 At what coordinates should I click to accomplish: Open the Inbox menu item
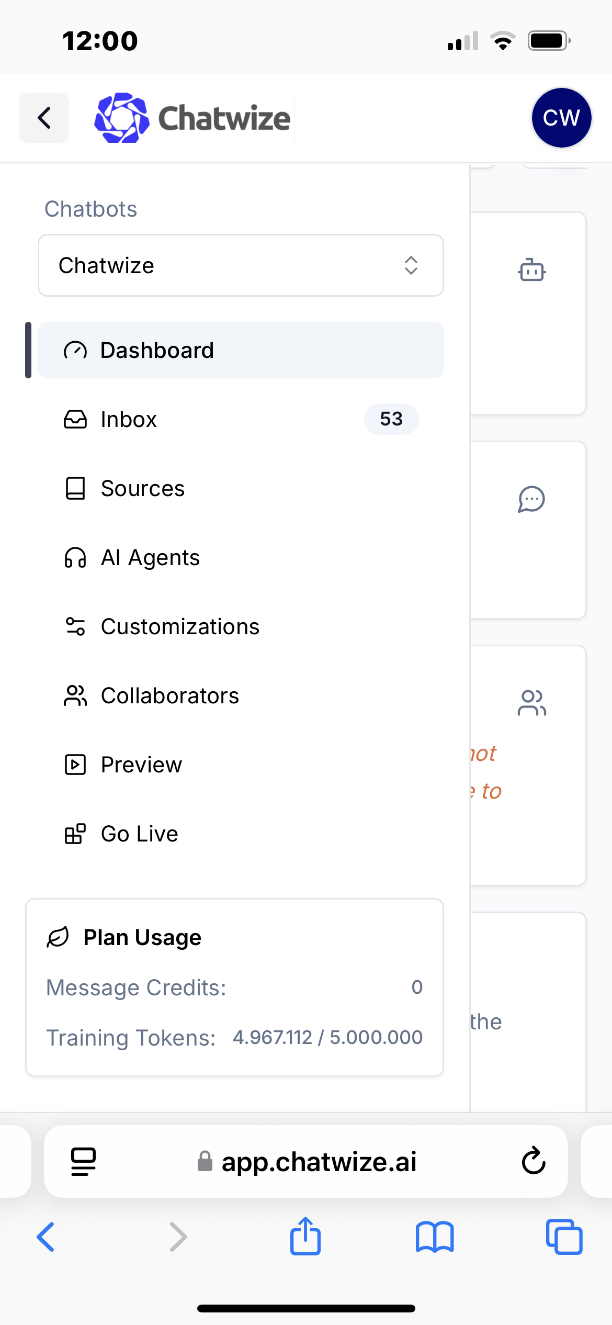pos(241,419)
